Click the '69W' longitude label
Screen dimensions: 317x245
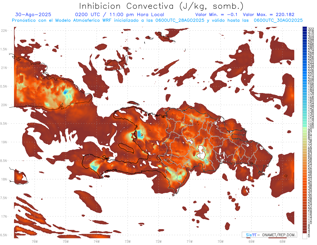coord(251,241)
